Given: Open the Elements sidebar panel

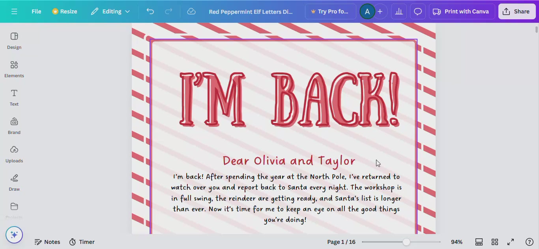Looking at the screenshot, I should (14, 69).
